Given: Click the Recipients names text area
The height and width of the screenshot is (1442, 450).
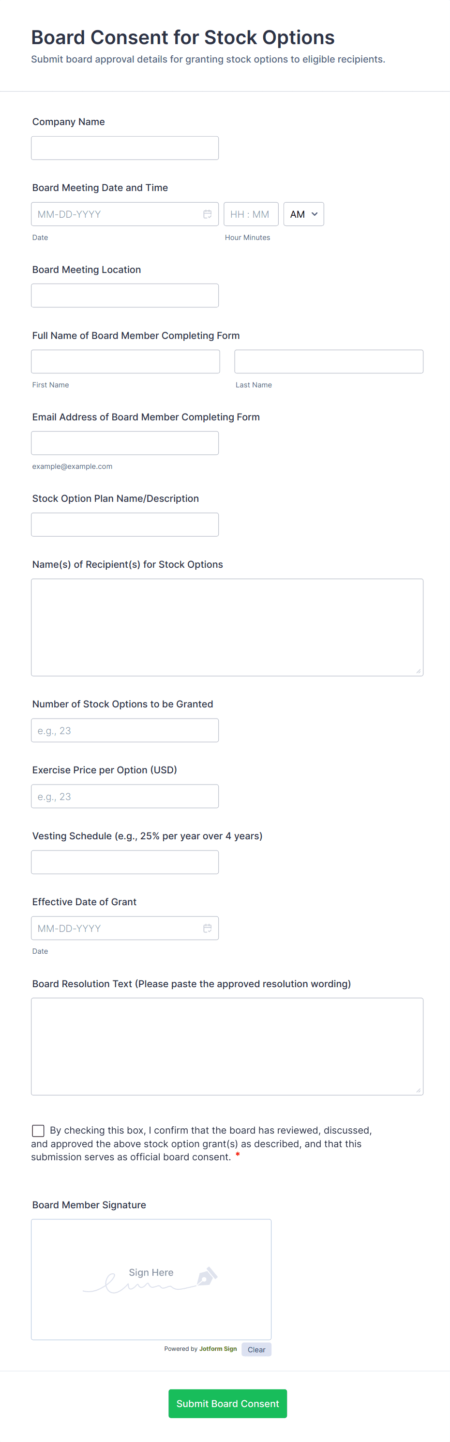Looking at the screenshot, I should pos(226,627).
